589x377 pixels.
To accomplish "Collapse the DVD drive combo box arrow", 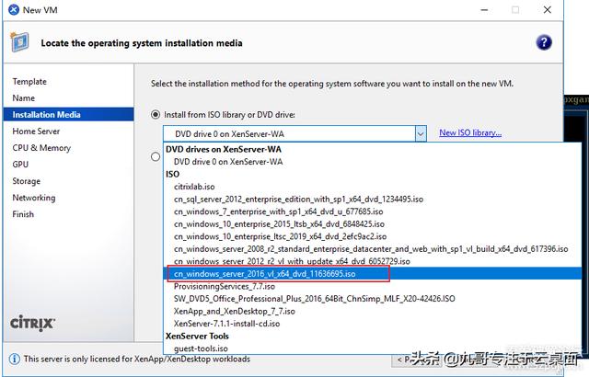I will (420, 133).
